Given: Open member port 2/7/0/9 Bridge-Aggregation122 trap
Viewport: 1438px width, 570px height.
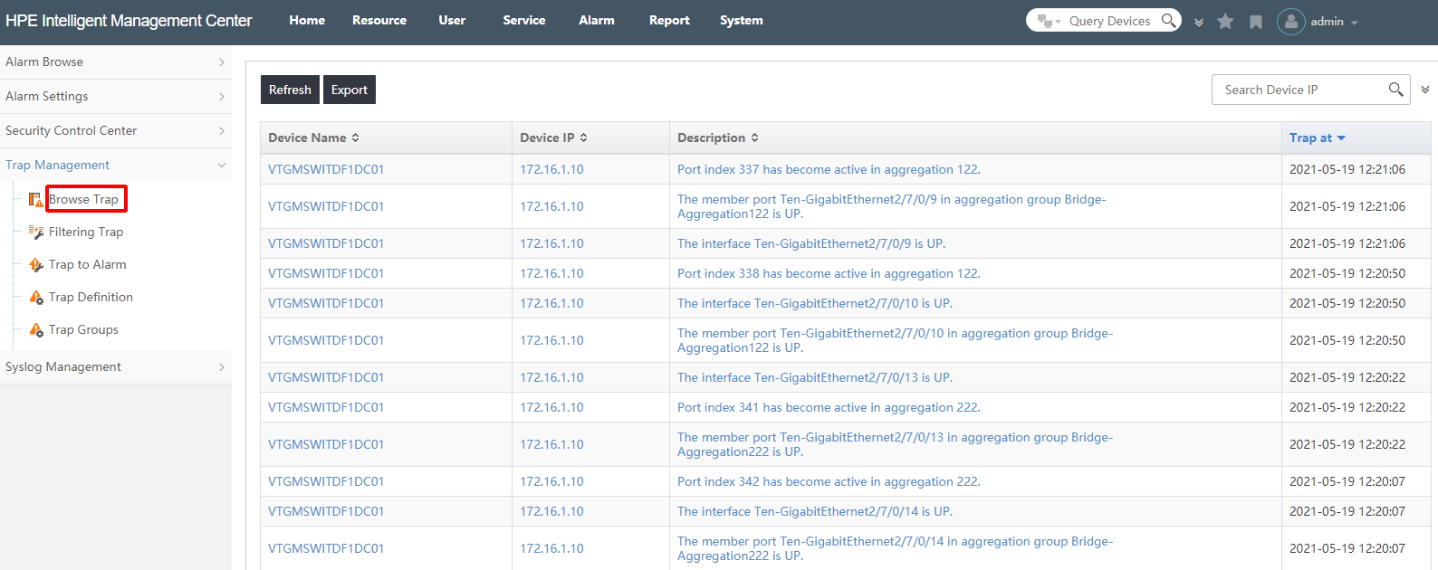Looking at the screenshot, I should tap(891, 206).
